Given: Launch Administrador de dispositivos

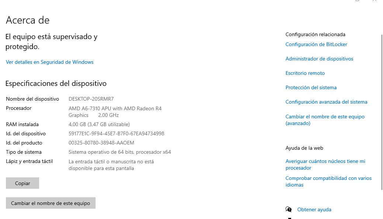Looking at the screenshot, I should pos(319,59).
